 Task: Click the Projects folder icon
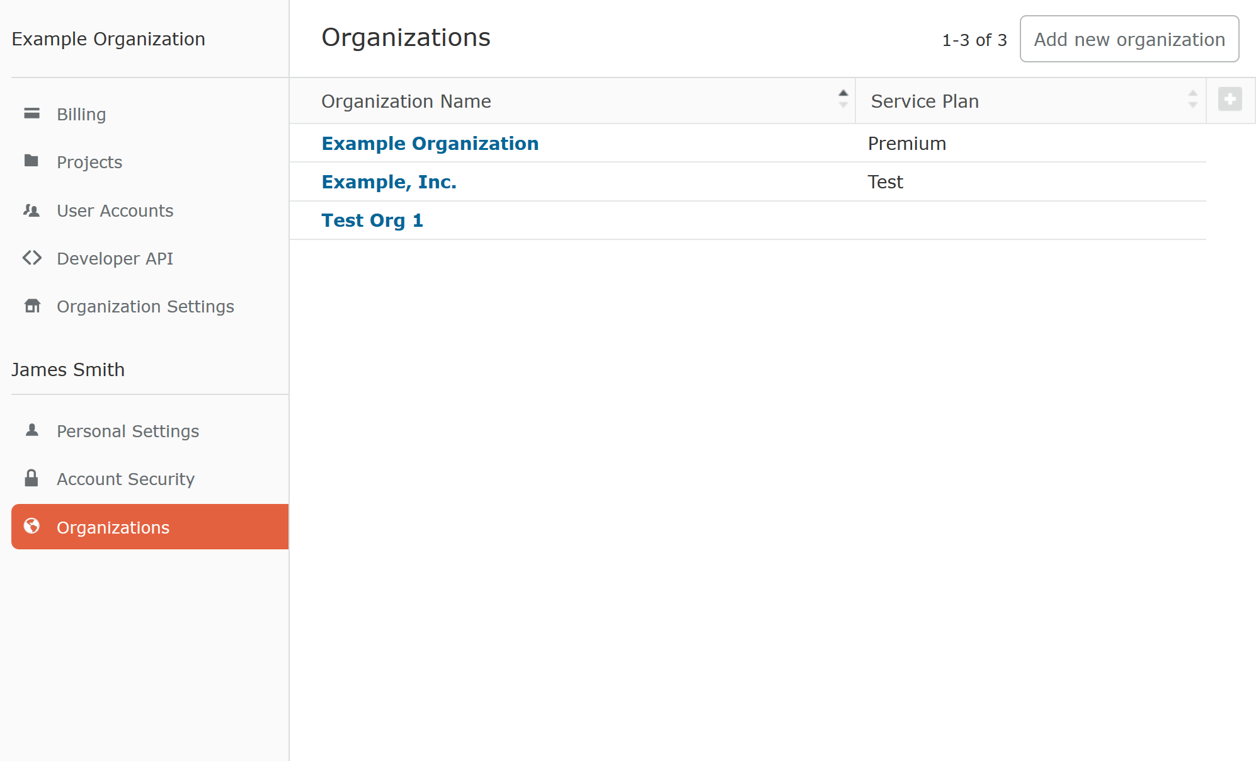(31, 161)
